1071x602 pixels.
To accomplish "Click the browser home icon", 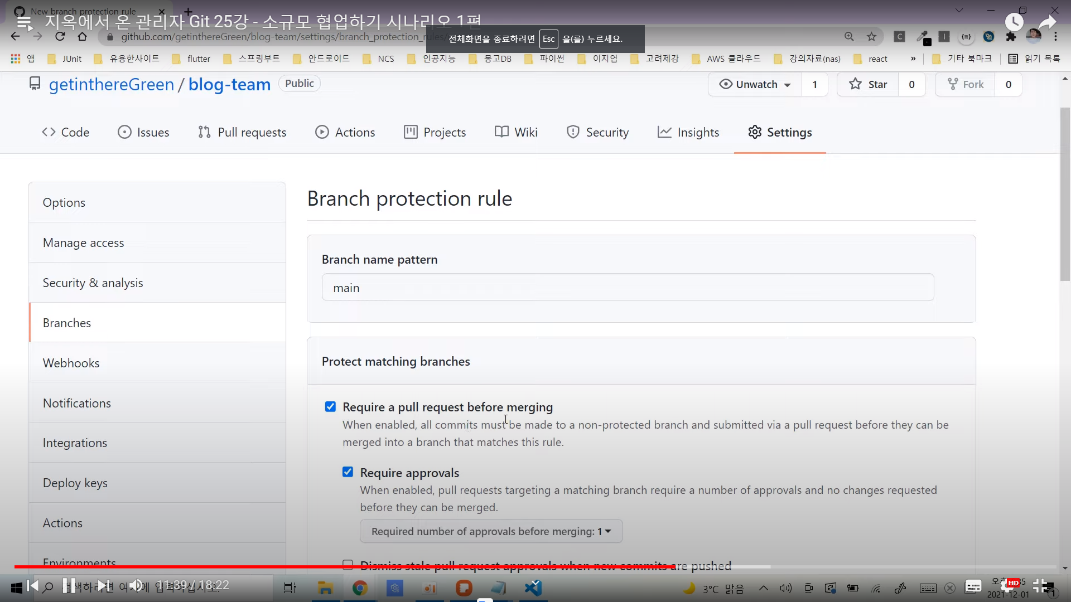I will pyautogui.click(x=82, y=37).
